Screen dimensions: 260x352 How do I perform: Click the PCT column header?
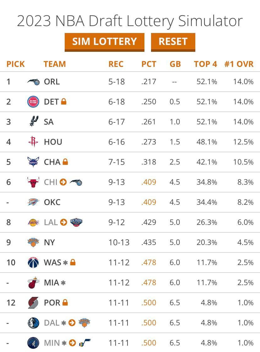[149, 64]
